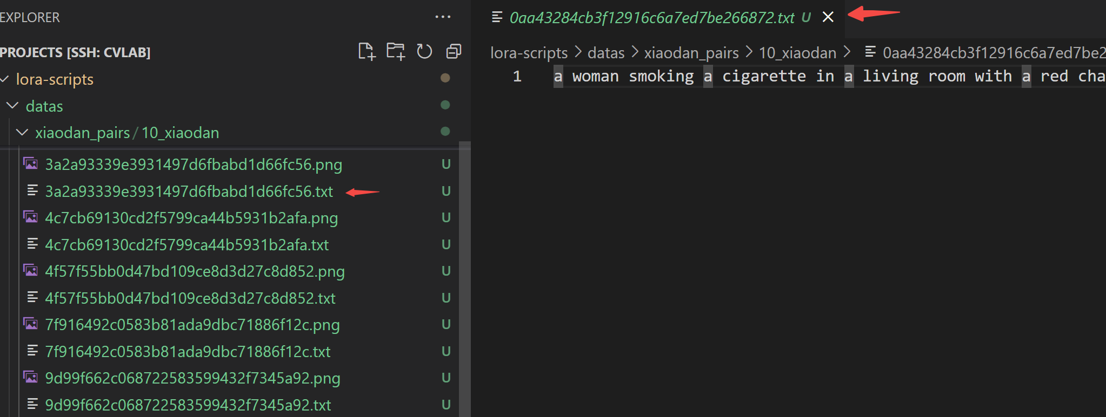Open image 4f57f55bb0d47bd109ce8d3d27c8d852.png

click(x=195, y=271)
